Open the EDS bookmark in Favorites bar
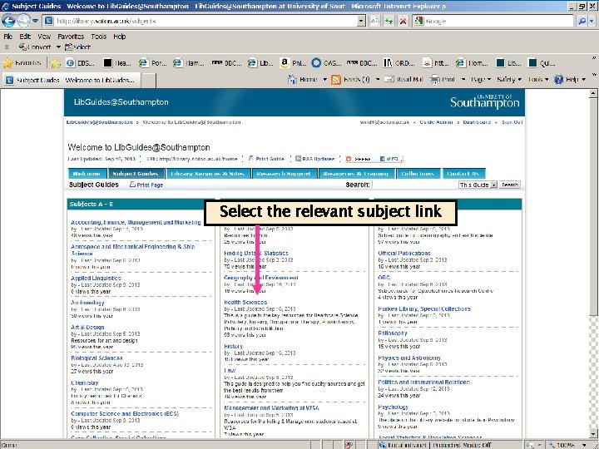Viewport: 599px width, 449px height. (x=80, y=63)
